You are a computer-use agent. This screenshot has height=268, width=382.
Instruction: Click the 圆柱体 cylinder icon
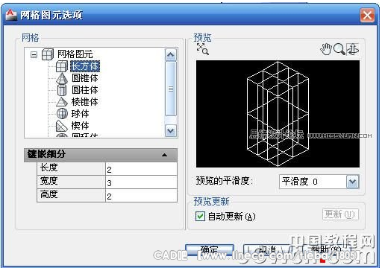click(x=61, y=90)
